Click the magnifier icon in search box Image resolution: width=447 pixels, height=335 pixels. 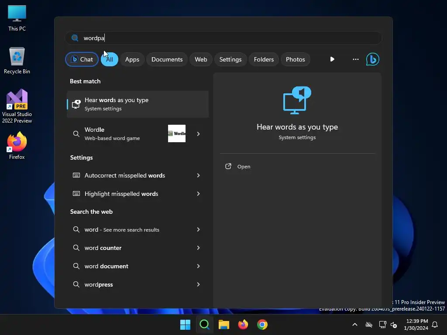pyautogui.click(x=75, y=38)
